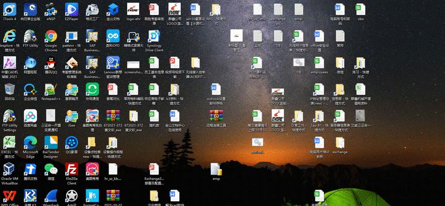Select the outlook settings file icon
The height and width of the screenshot is (206, 445).
(x=258, y=143)
